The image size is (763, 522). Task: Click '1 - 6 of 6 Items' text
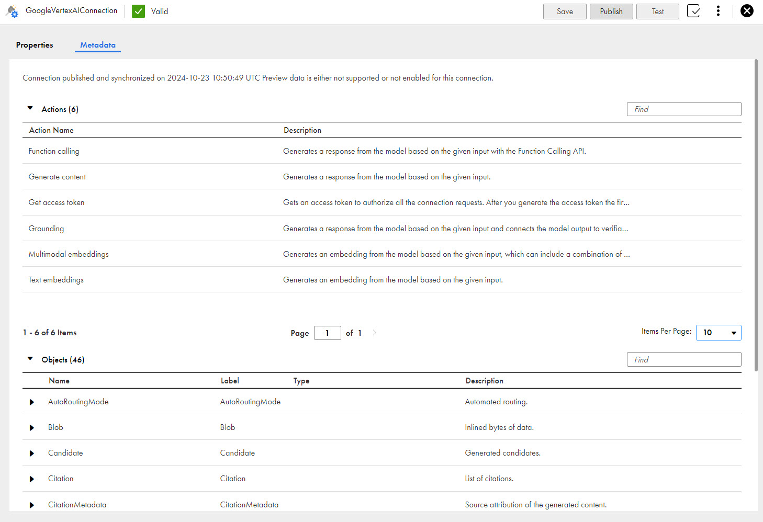click(x=50, y=333)
